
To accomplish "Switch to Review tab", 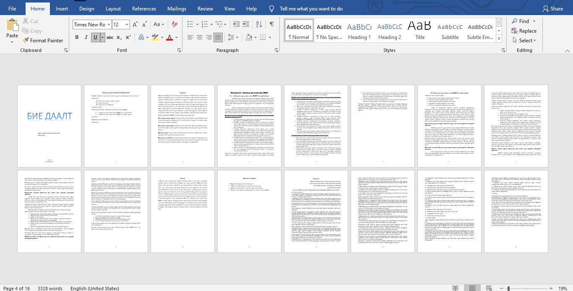I will [x=205, y=8].
